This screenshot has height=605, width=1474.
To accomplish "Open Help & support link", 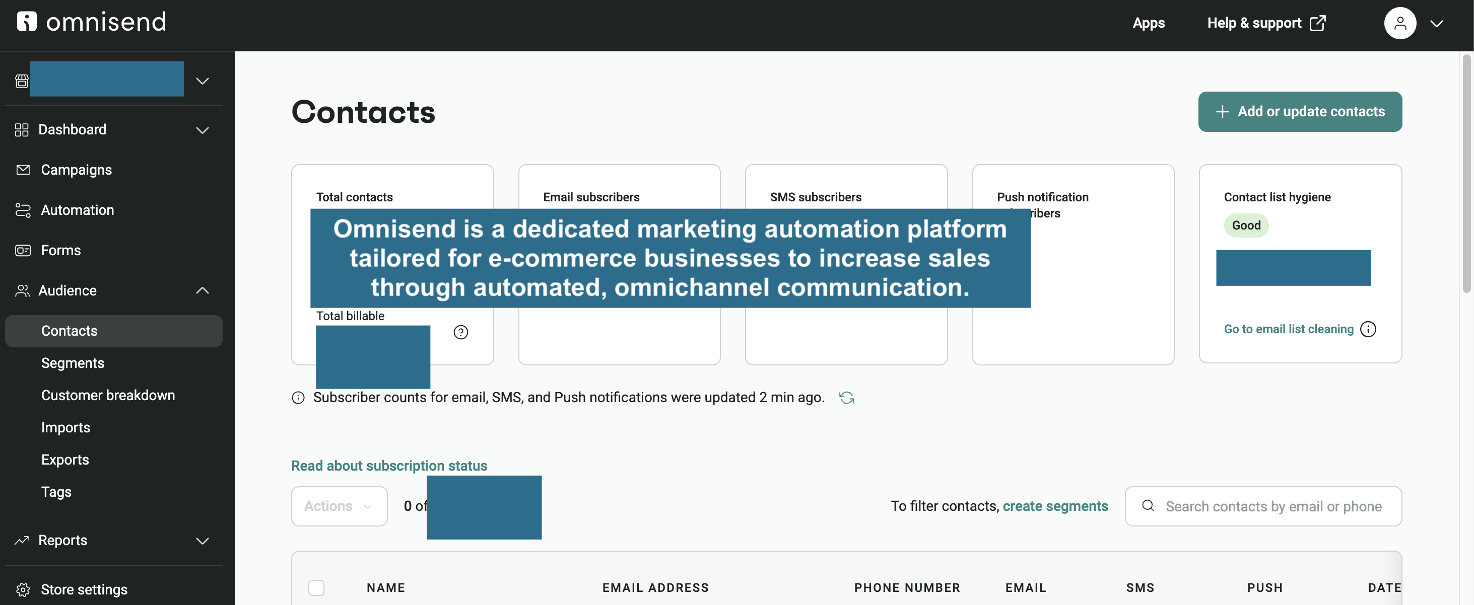I will pos(1254,23).
